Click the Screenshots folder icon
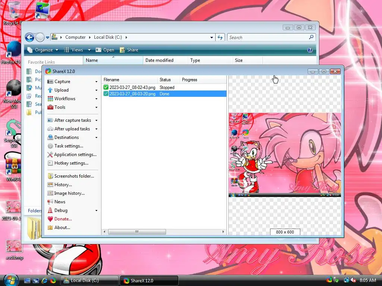 coord(50,176)
